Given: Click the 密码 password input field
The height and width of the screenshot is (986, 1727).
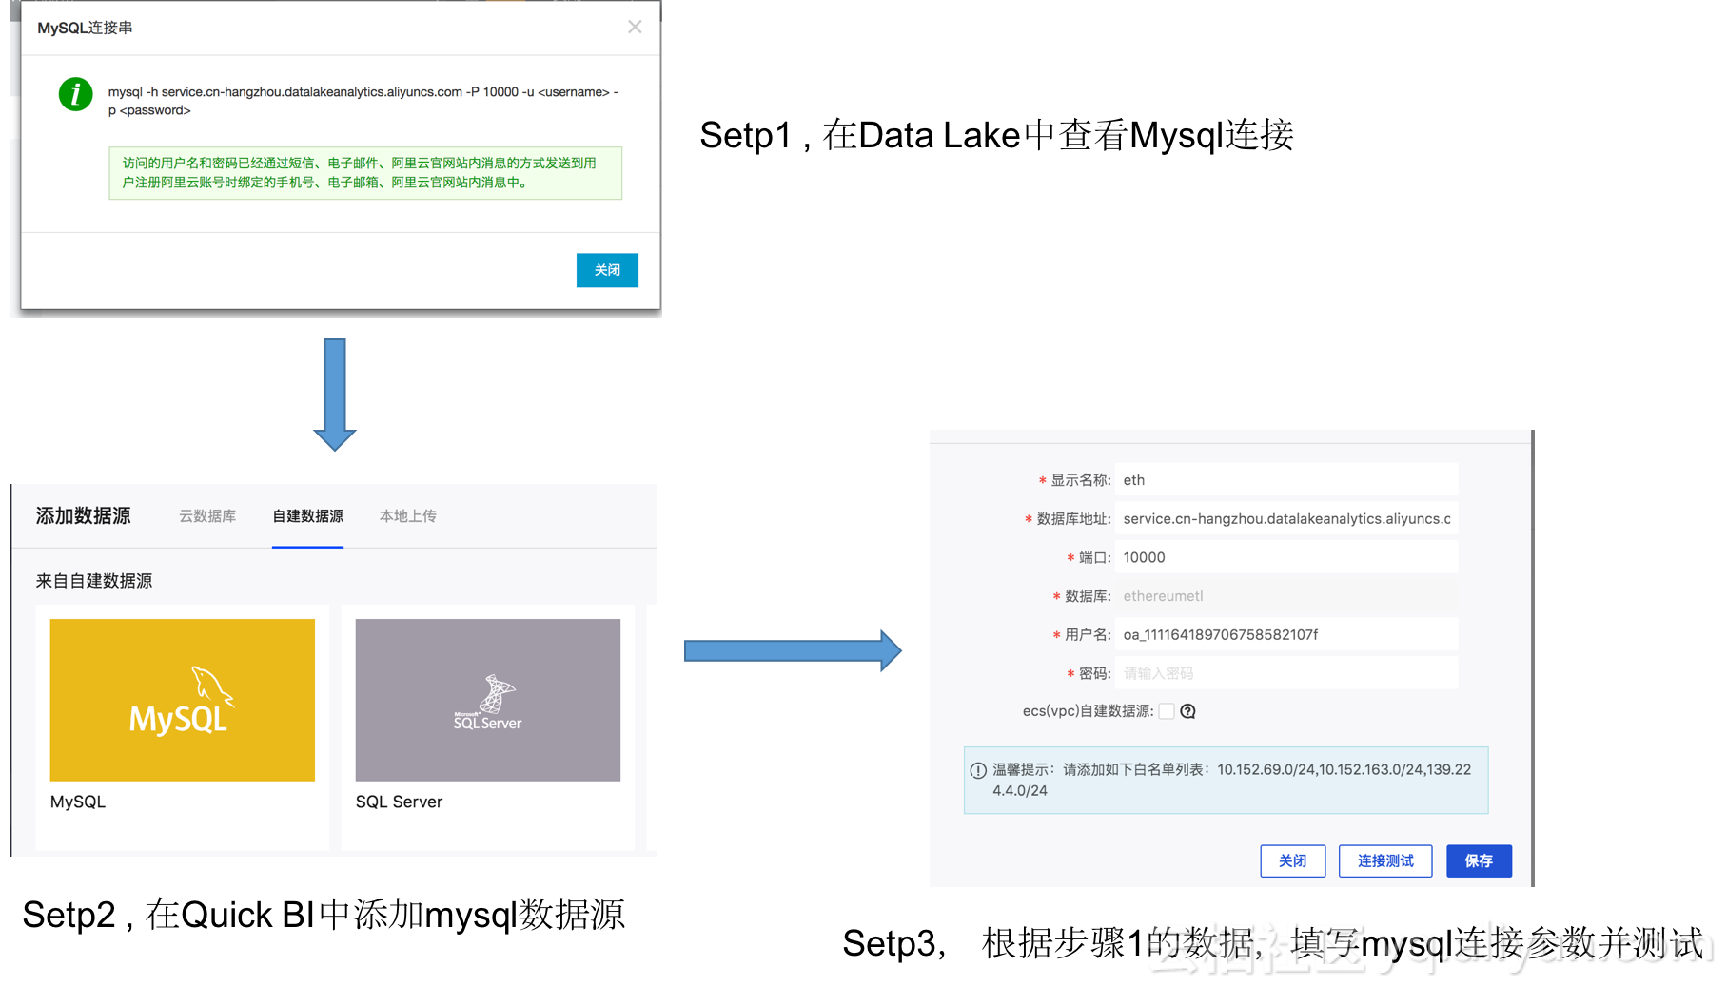Looking at the screenshot, I should (1285, 673).
